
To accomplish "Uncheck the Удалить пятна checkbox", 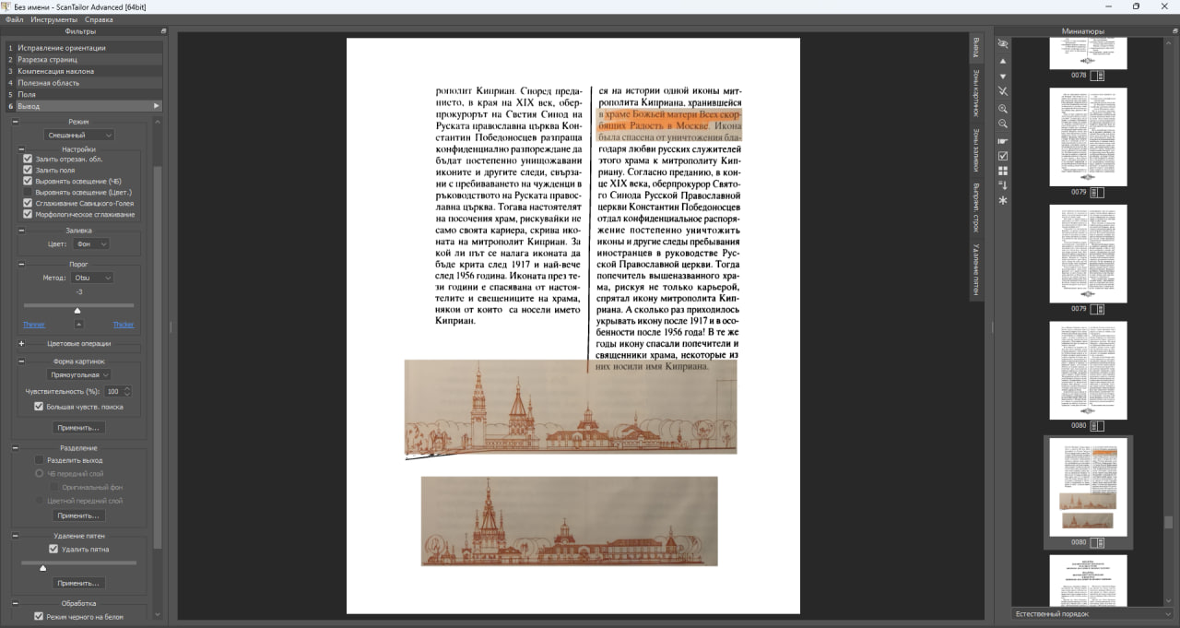I will (53, 550).
